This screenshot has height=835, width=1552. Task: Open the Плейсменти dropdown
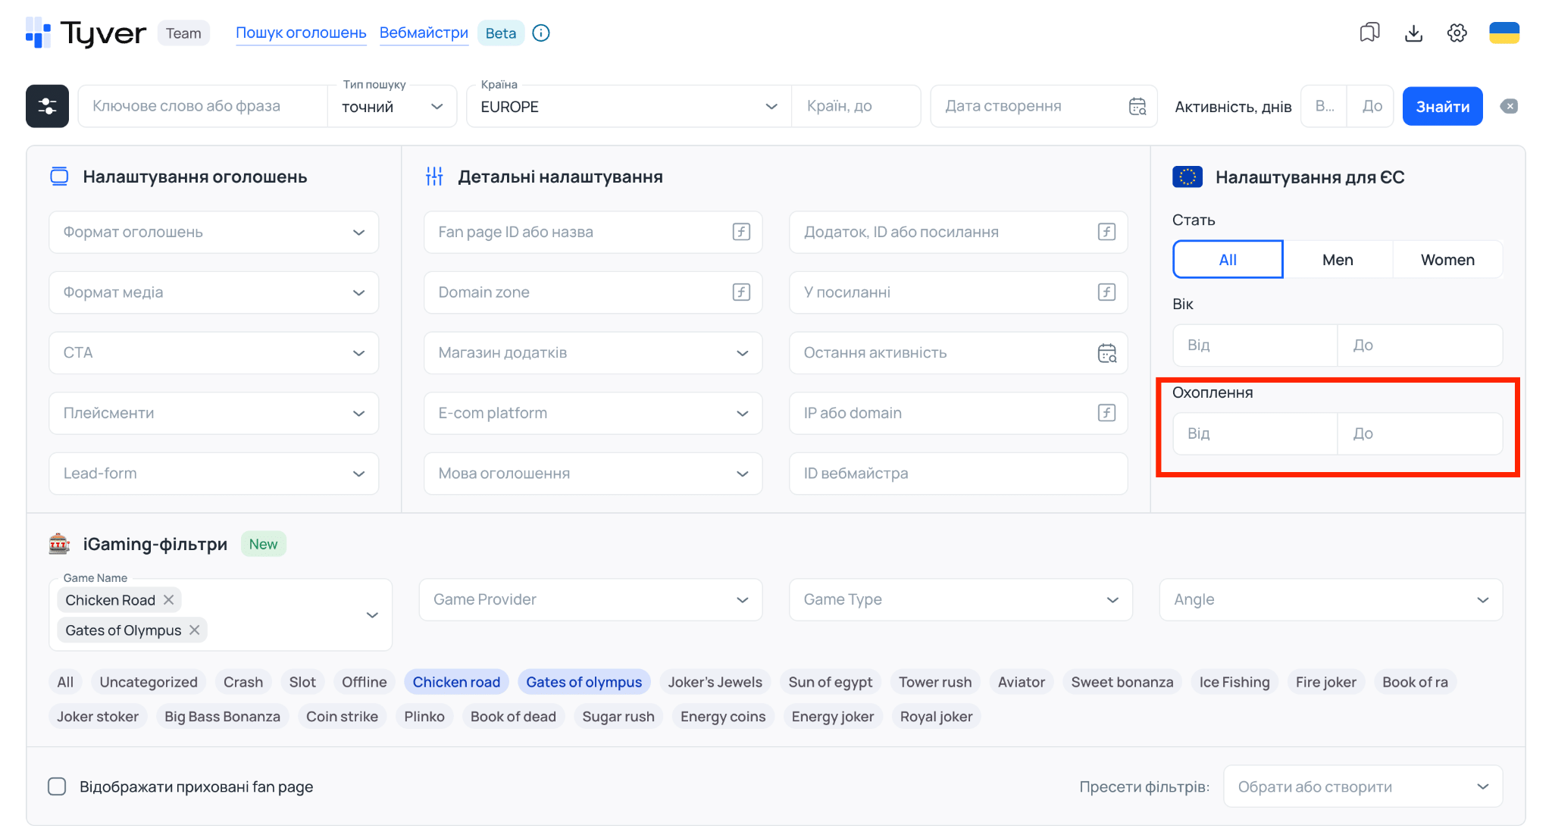[x=214, y=413]
